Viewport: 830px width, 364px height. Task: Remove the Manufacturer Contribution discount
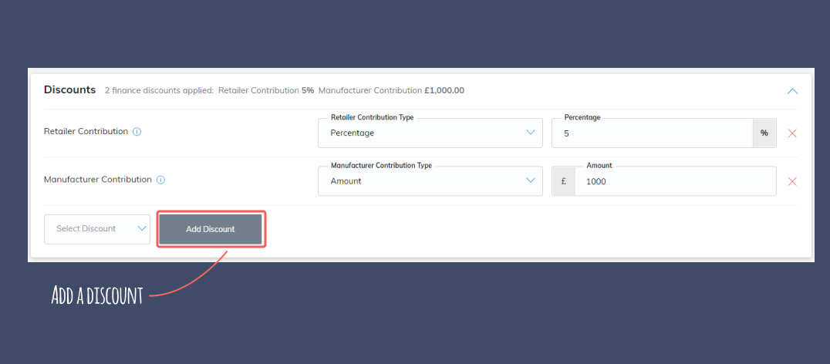792,181
